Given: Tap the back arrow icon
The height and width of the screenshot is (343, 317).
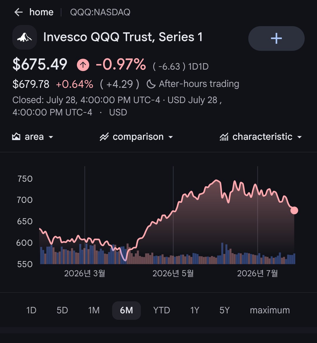Looking at the screenshot, I should 18,12.
